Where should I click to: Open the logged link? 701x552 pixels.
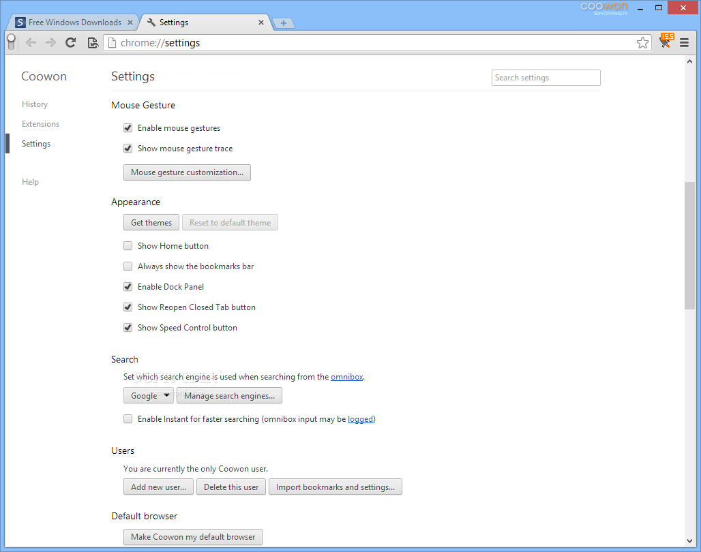click(x=360, y=419)
